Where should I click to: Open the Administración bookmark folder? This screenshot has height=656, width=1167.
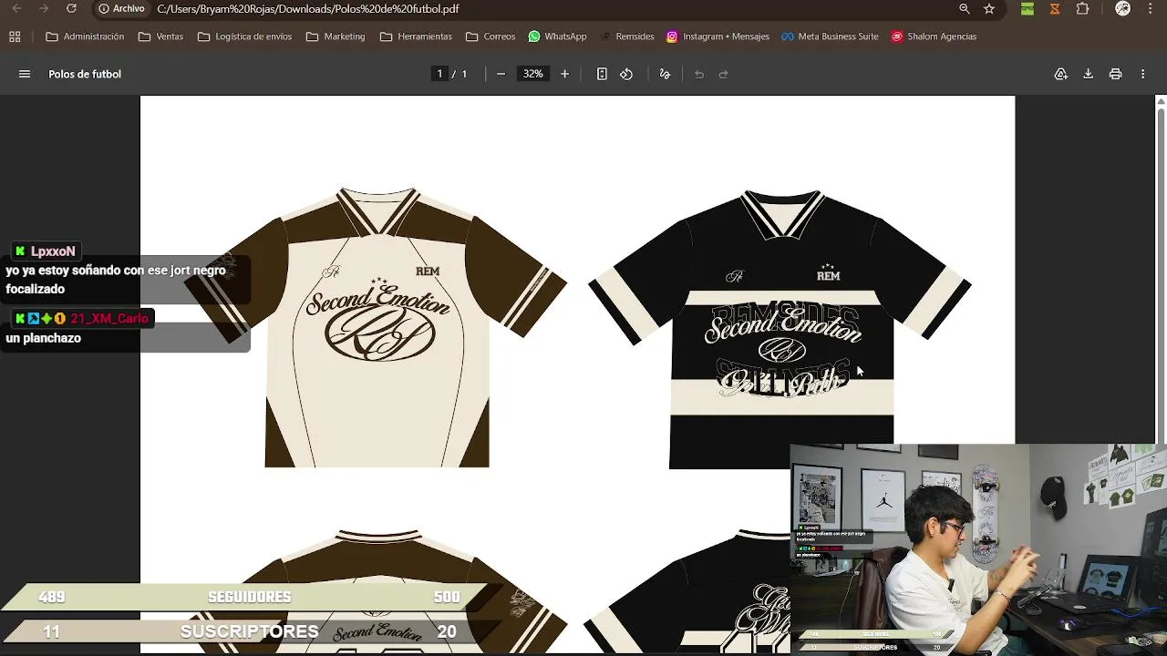pos(85,36)
